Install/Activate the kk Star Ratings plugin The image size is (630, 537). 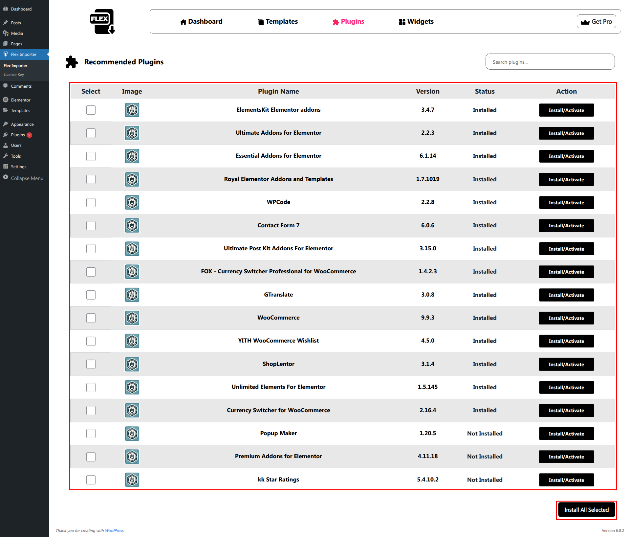point(566,480)
